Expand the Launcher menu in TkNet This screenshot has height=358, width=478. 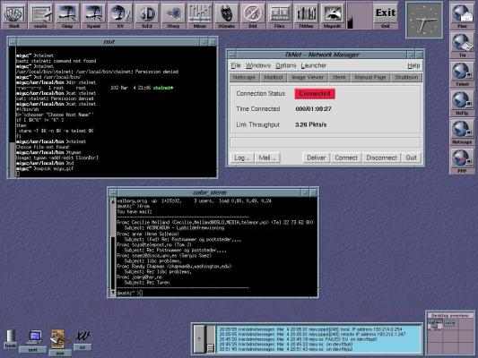(x=313, y=65)
